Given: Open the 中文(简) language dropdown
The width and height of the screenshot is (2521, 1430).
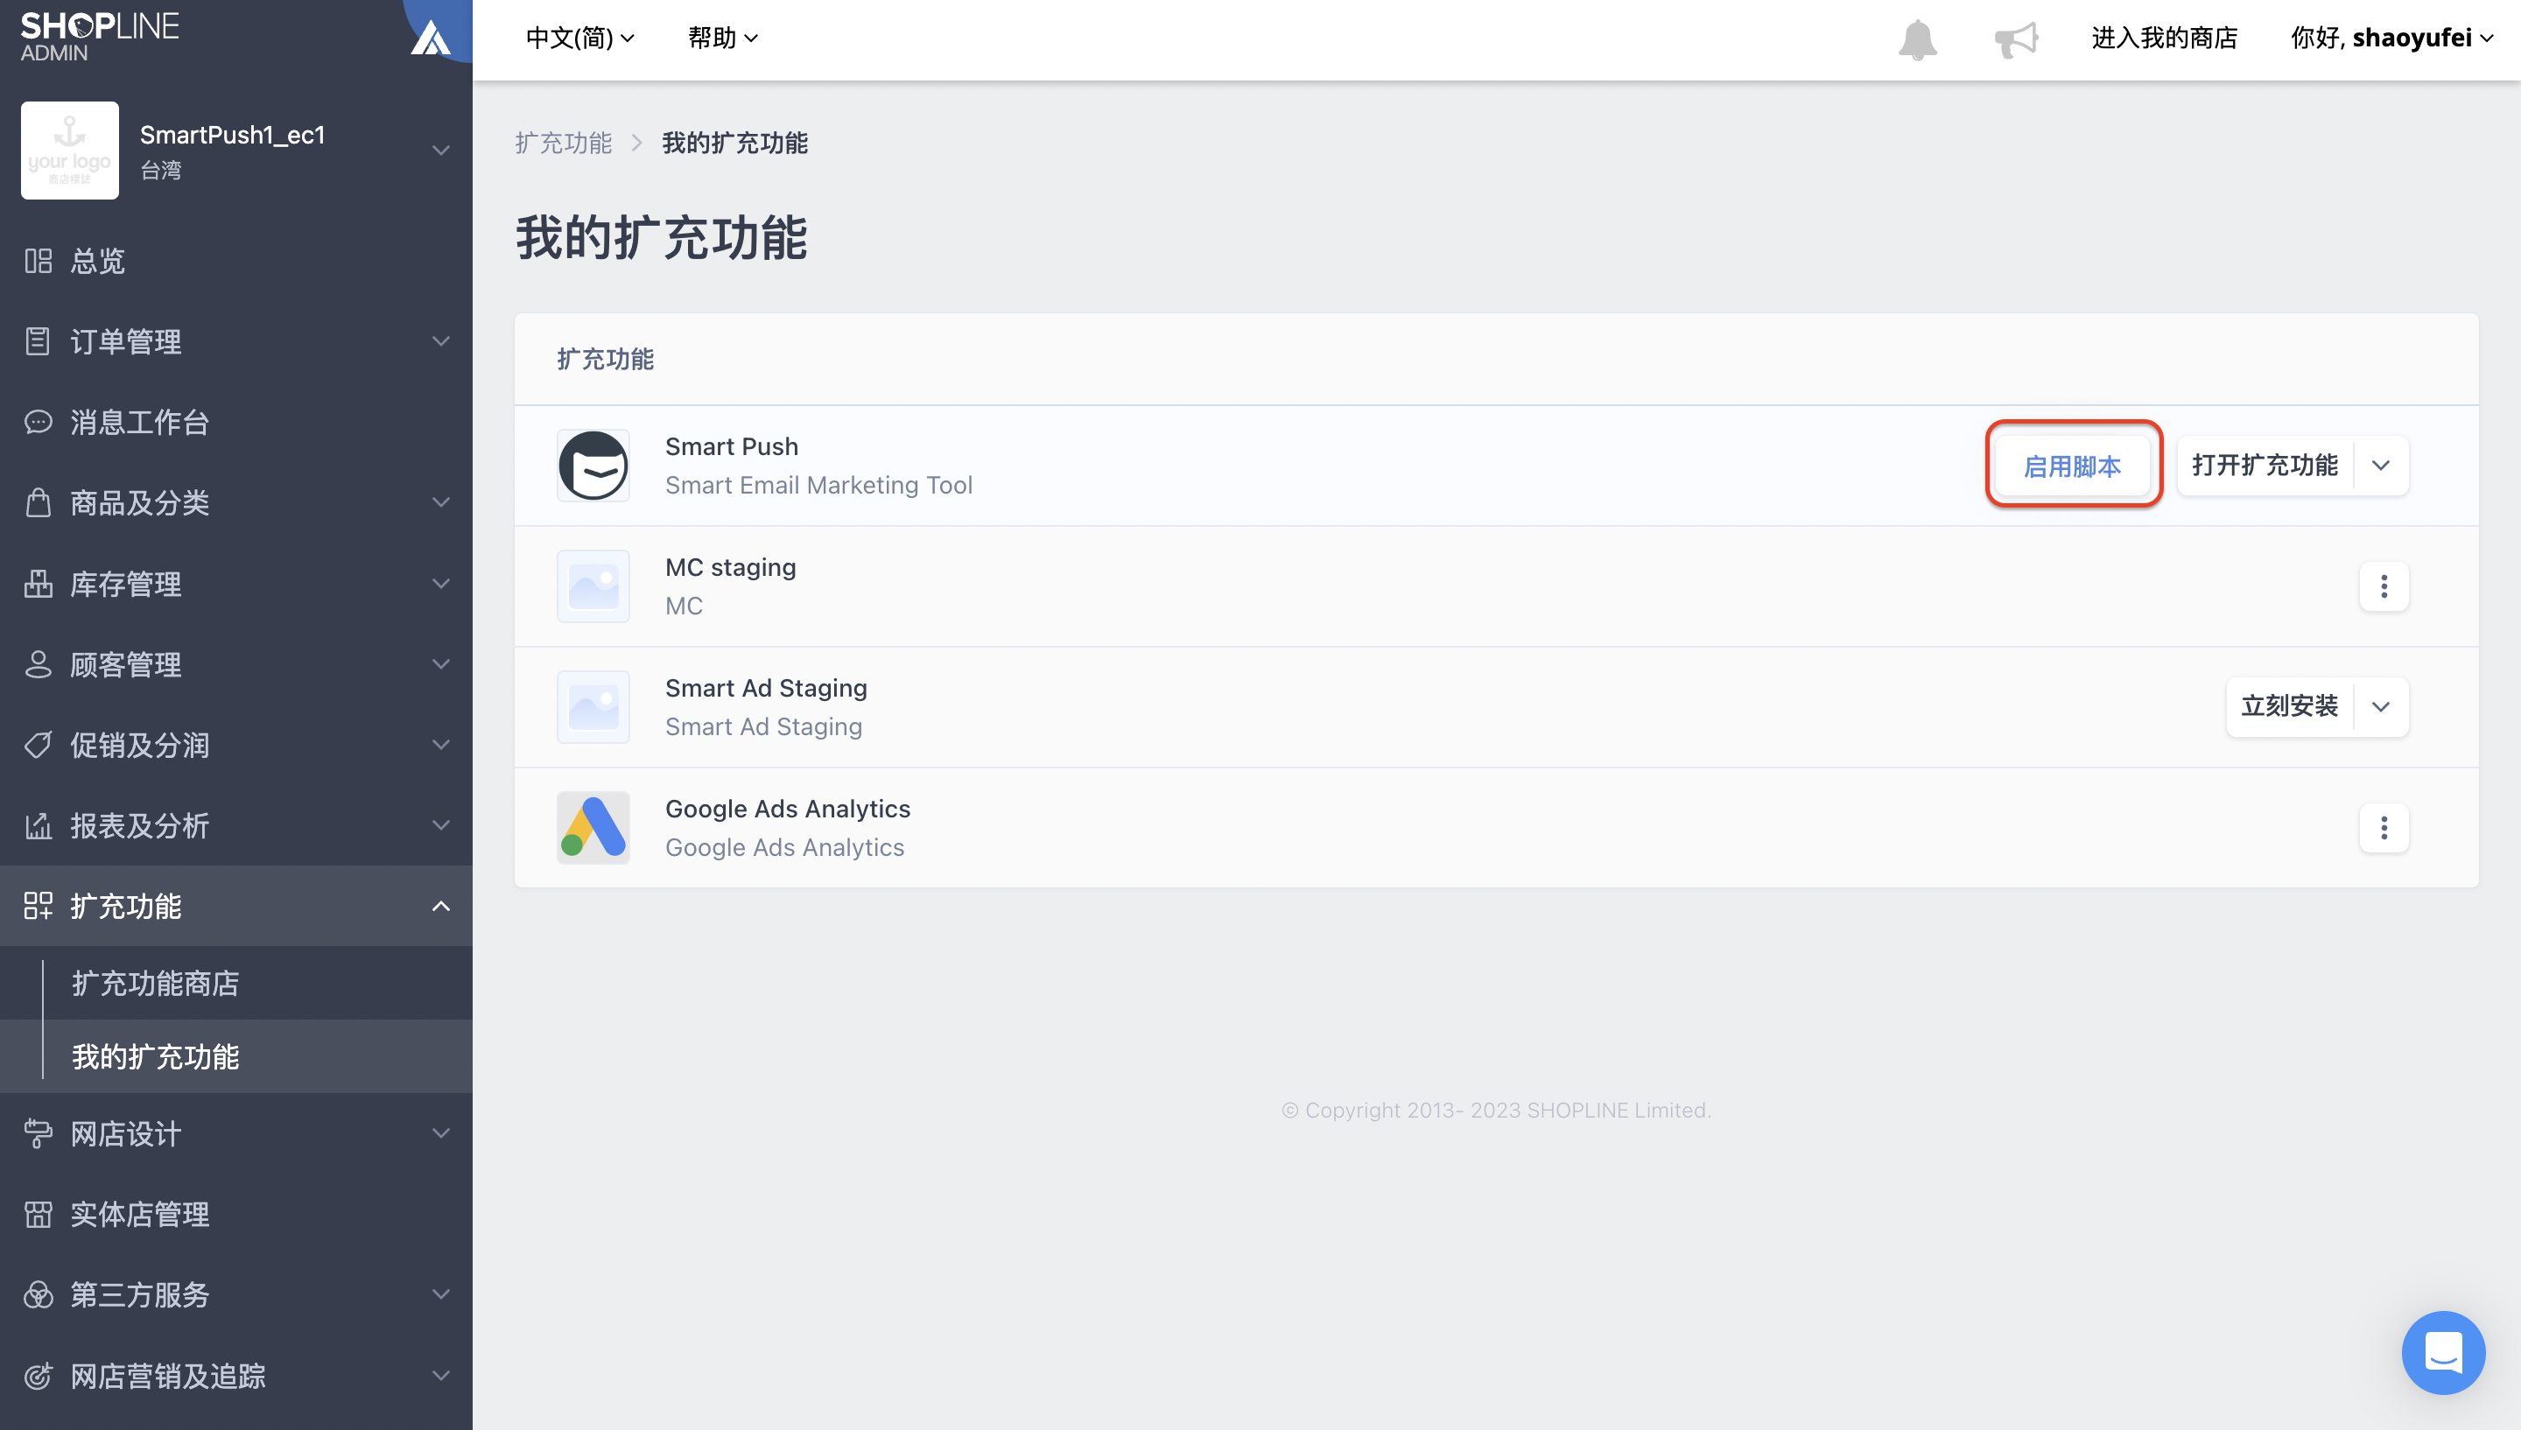Looking at the screenshot, I should pyautogui.click(x=579, y=39).
